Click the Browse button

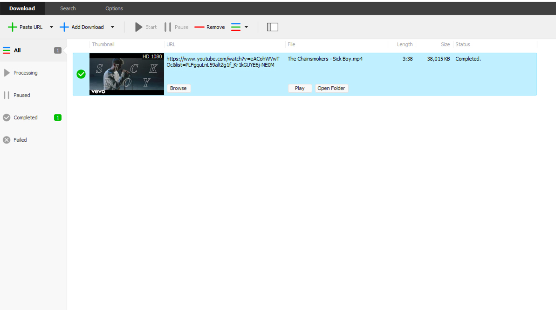pos(178,88)
